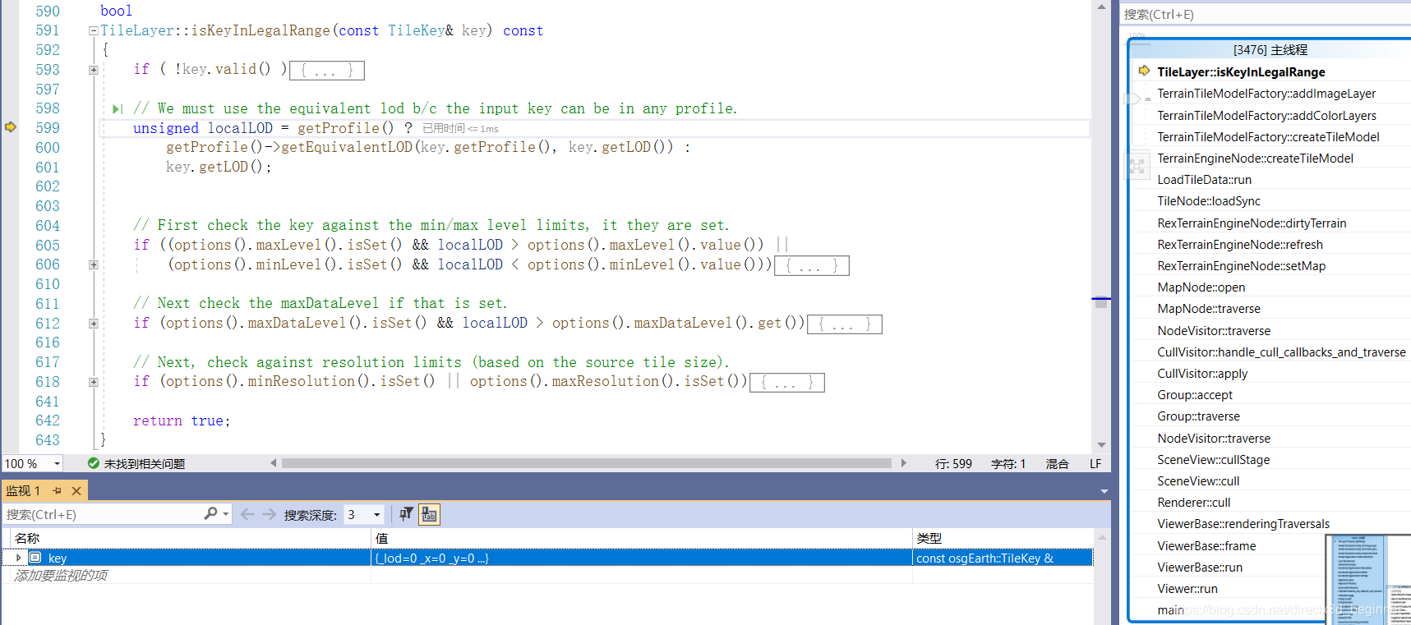
Task: Click the call stack search input field
Action: pos(1266,14)
